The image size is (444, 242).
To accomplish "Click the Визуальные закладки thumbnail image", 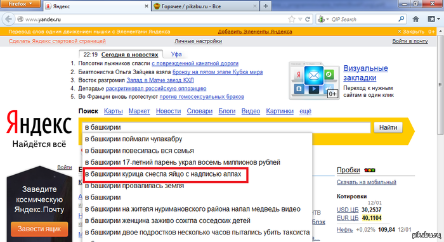I will pos(314,80).
